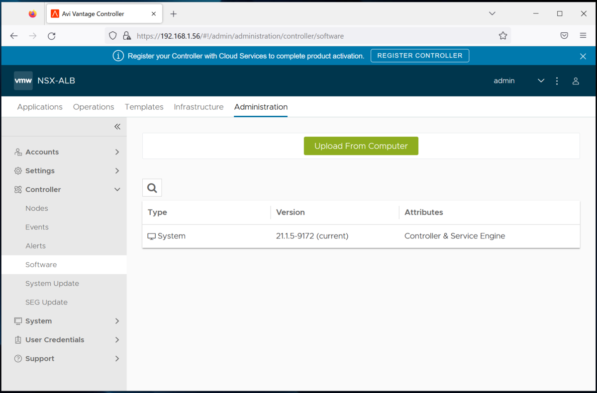This screenshot has width=597, height=393.
Task: Click the User Credentials badge icon
Action: [18, 340]
